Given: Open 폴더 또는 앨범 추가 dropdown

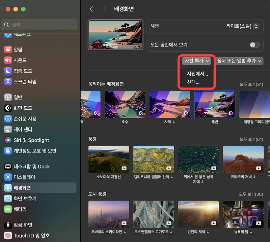Looking at the screenshot, I should [239, 61].
